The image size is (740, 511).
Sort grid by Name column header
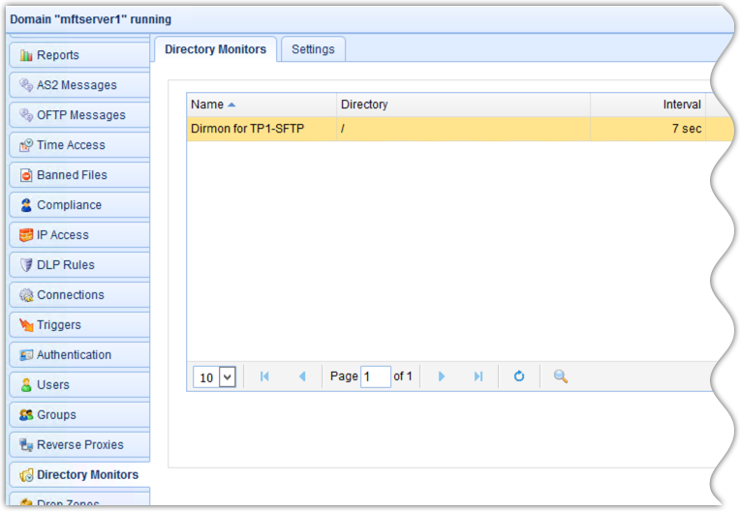coord(207,105)
